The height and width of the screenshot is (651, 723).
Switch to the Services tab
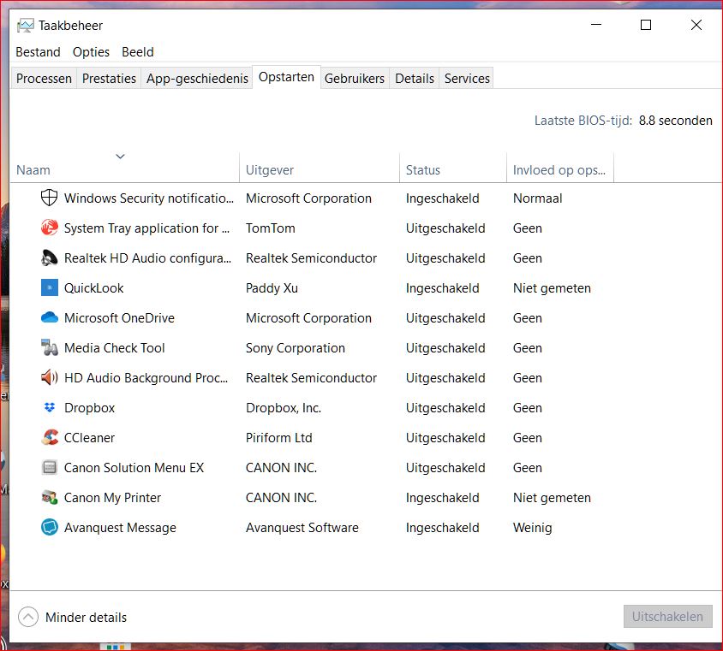(x=467, y=79)
